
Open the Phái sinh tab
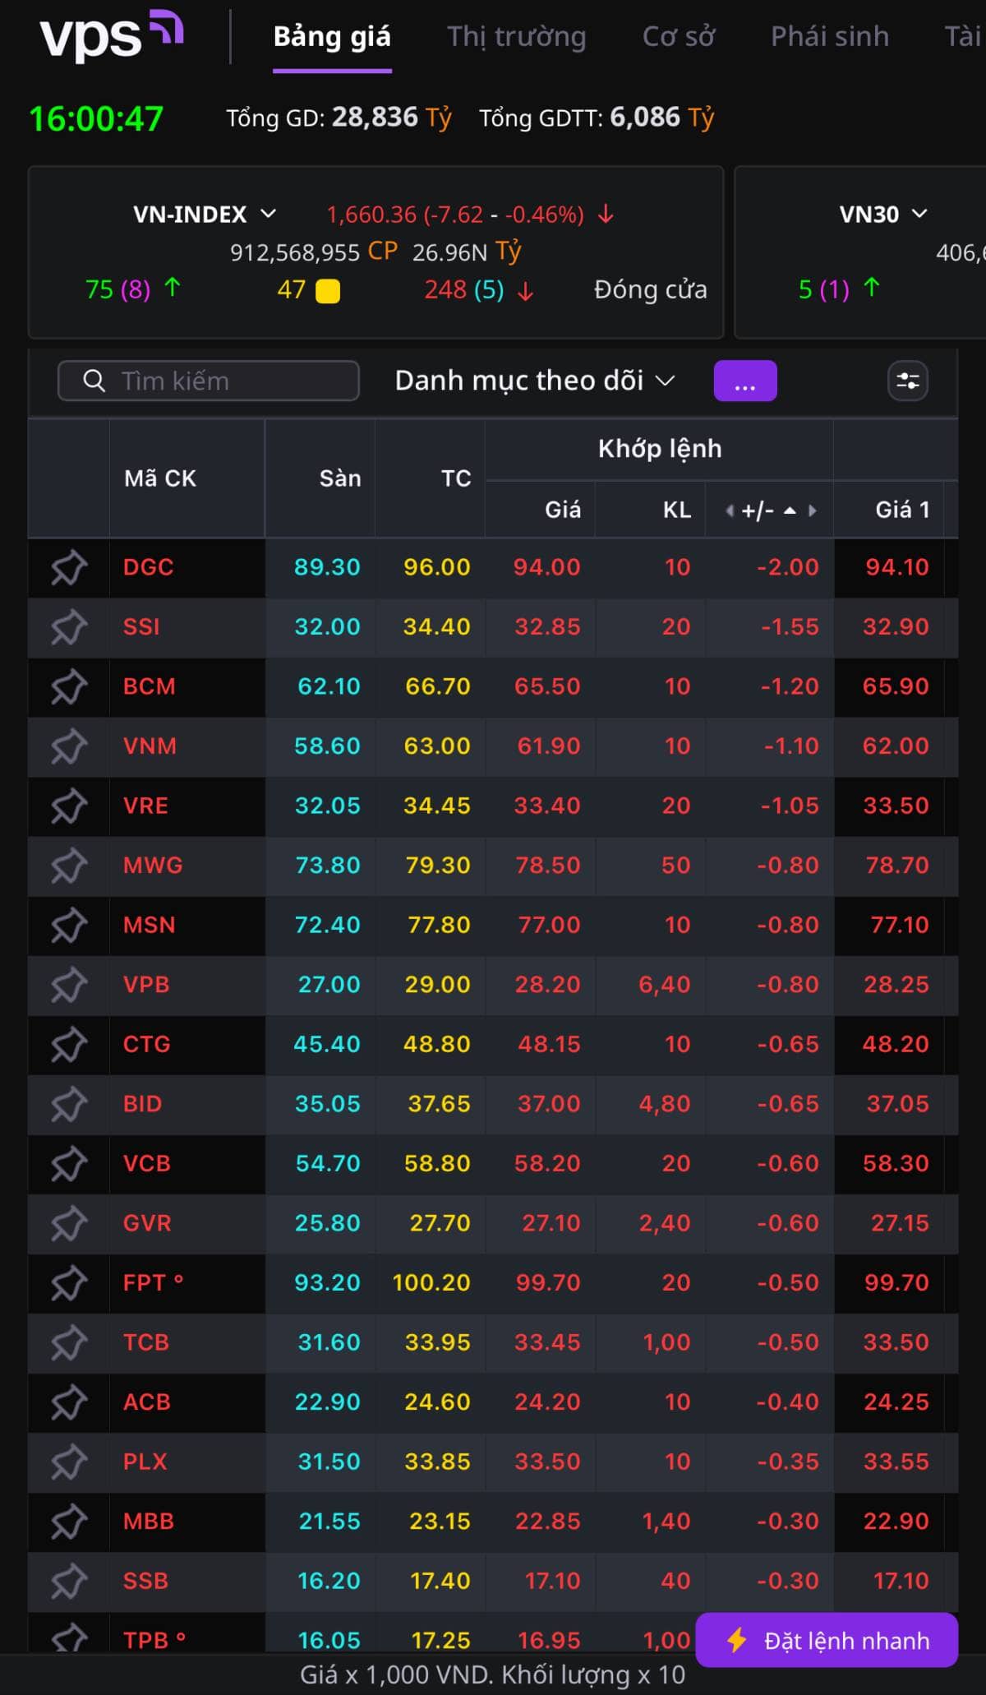pyautogui.click(x=830, y=36)
